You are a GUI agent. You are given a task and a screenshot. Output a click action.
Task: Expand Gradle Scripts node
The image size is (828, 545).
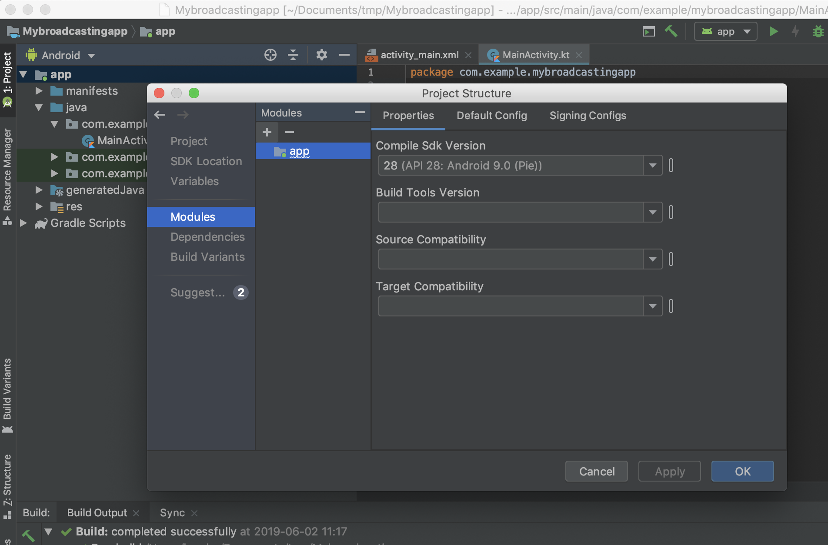pos(23,223)
